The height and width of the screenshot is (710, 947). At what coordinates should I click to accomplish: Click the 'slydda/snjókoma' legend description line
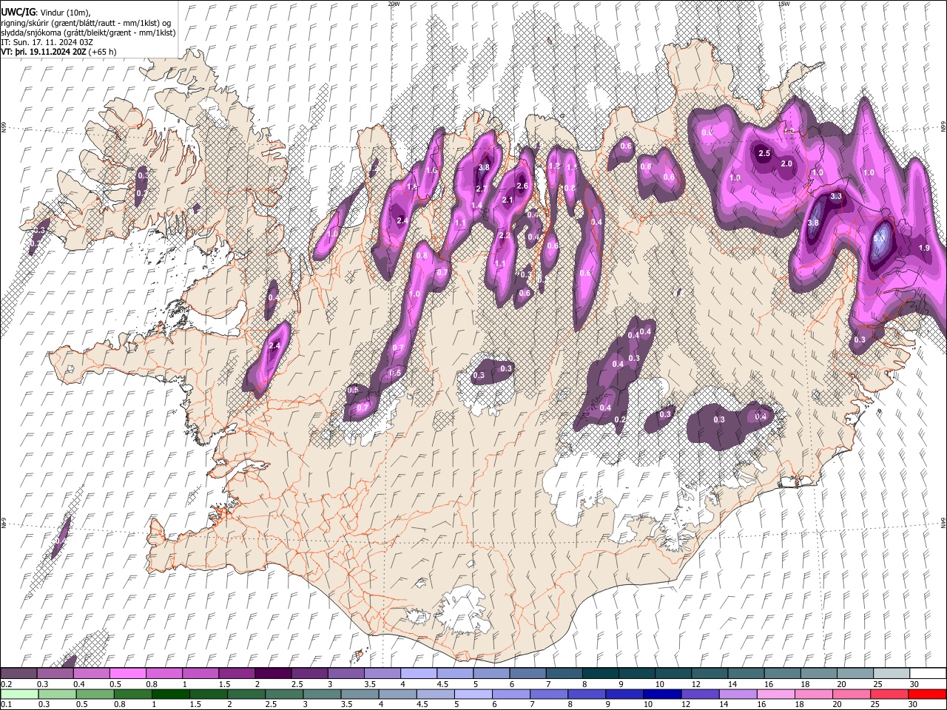[88, 33]
